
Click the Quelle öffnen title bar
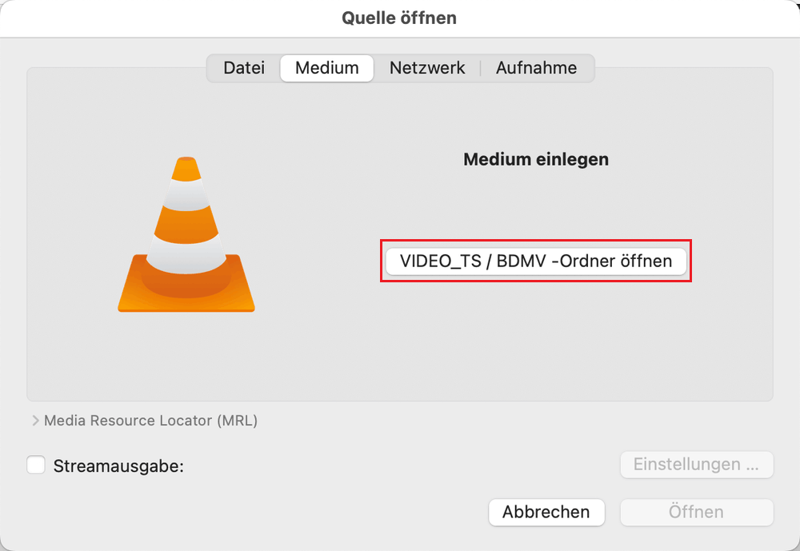tap(399, 18)
